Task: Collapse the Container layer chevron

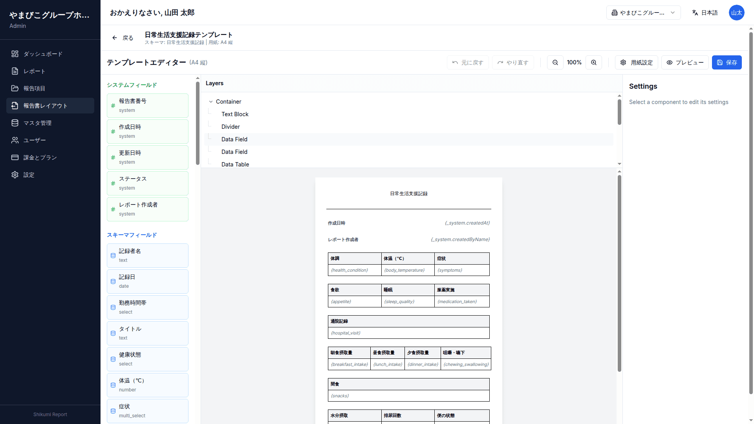Action: (211, 102)
